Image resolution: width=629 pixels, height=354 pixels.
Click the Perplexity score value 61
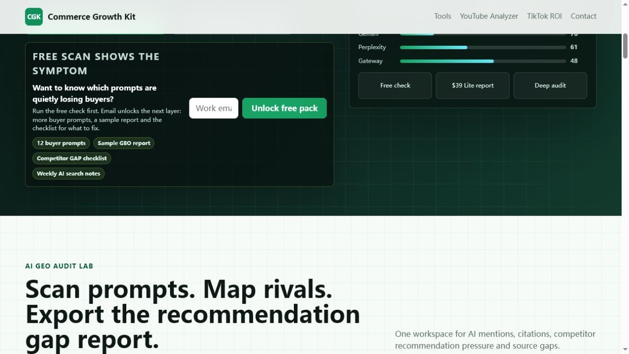coord(574,47)
